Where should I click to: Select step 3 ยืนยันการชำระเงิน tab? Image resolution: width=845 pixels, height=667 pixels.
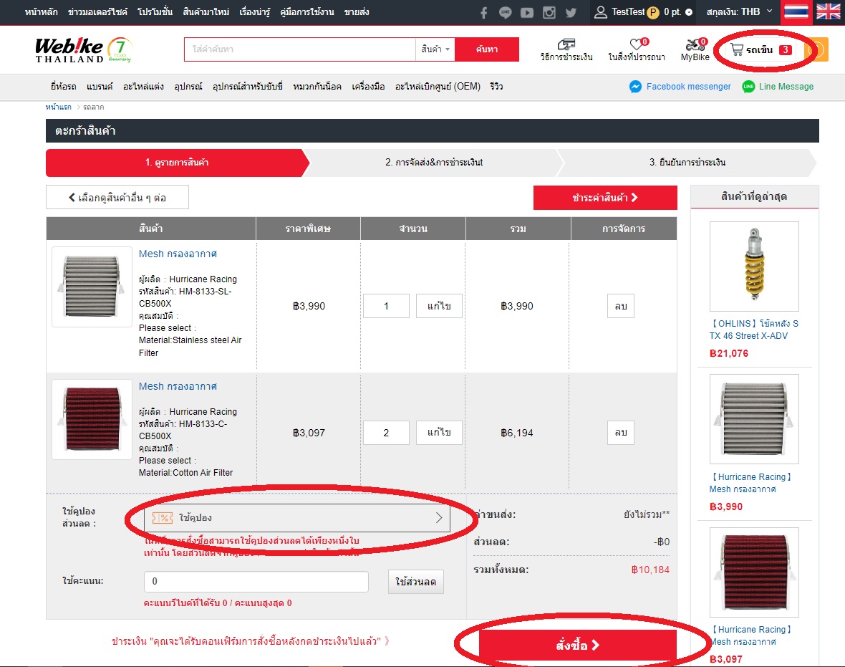coord(687,163)
